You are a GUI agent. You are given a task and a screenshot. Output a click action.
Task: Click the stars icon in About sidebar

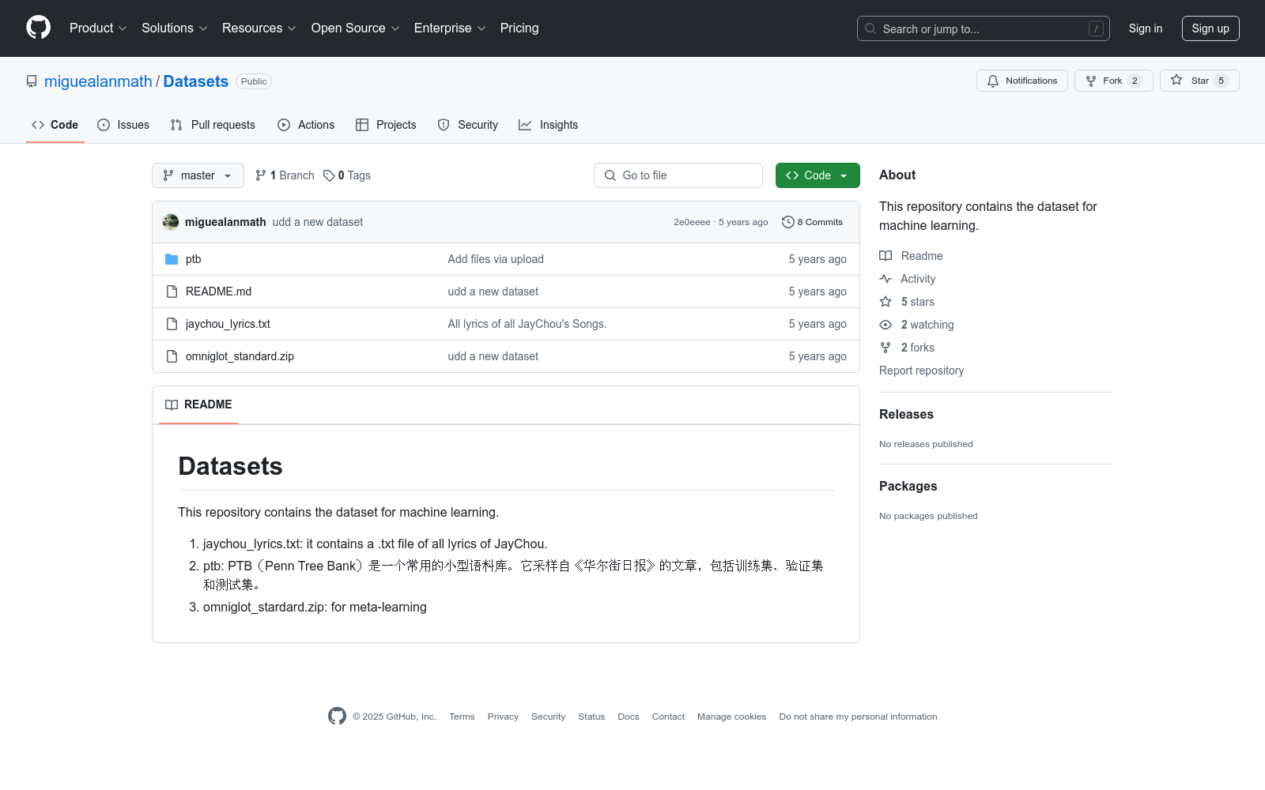pyautogui.click(x=885, y=302)
